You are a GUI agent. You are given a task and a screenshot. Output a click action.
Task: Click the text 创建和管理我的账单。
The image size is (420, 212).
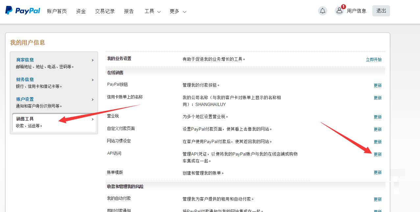pos(203,173)
